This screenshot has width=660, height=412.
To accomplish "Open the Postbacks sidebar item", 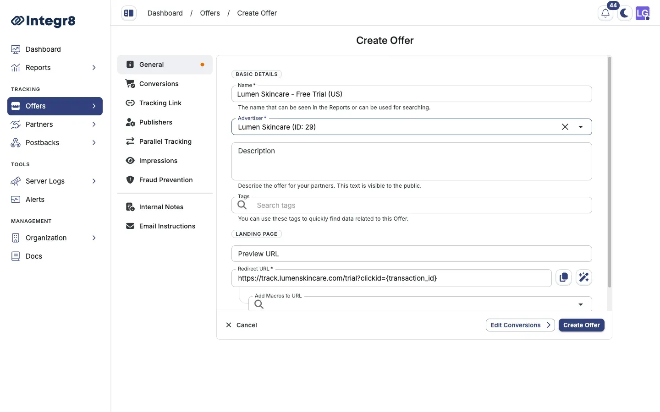I will tap(55, 143).
